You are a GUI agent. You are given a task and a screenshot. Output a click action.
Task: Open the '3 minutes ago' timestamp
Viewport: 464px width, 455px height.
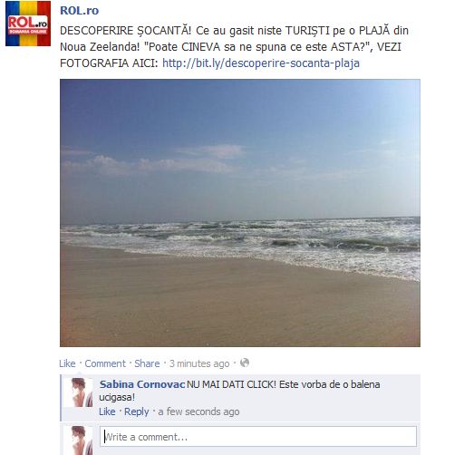tap(199, 363)
